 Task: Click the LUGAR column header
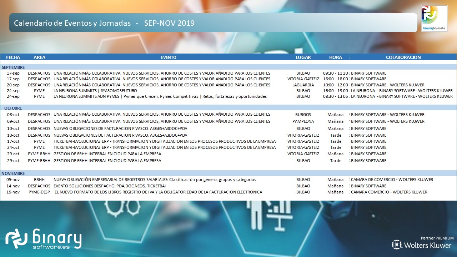[303, 57]
